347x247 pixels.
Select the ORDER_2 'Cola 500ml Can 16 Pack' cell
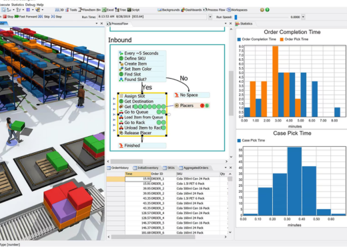click(x=198, y=188)
